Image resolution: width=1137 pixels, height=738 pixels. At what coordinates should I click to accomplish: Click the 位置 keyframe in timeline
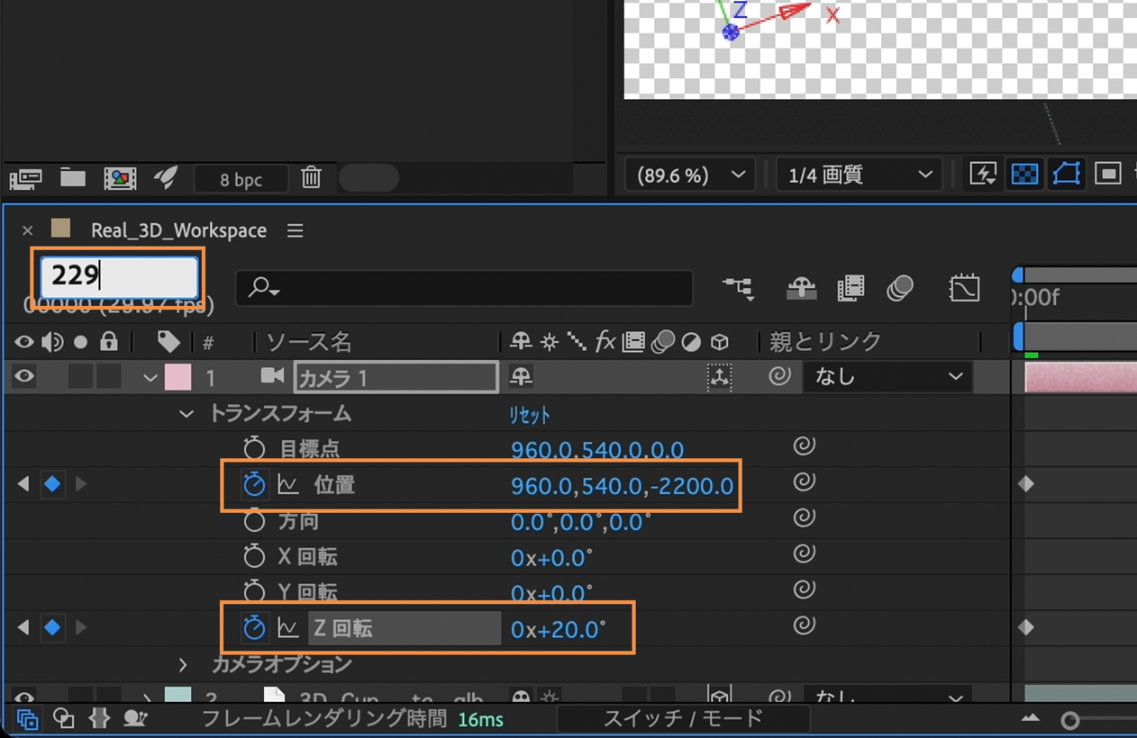pos(1026,484)
